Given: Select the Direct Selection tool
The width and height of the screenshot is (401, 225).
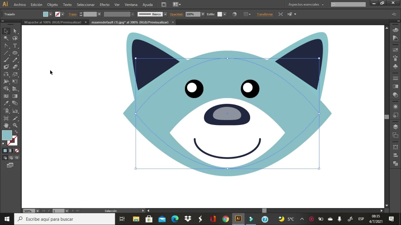Looking at the screenshot, I should (15, 31).
